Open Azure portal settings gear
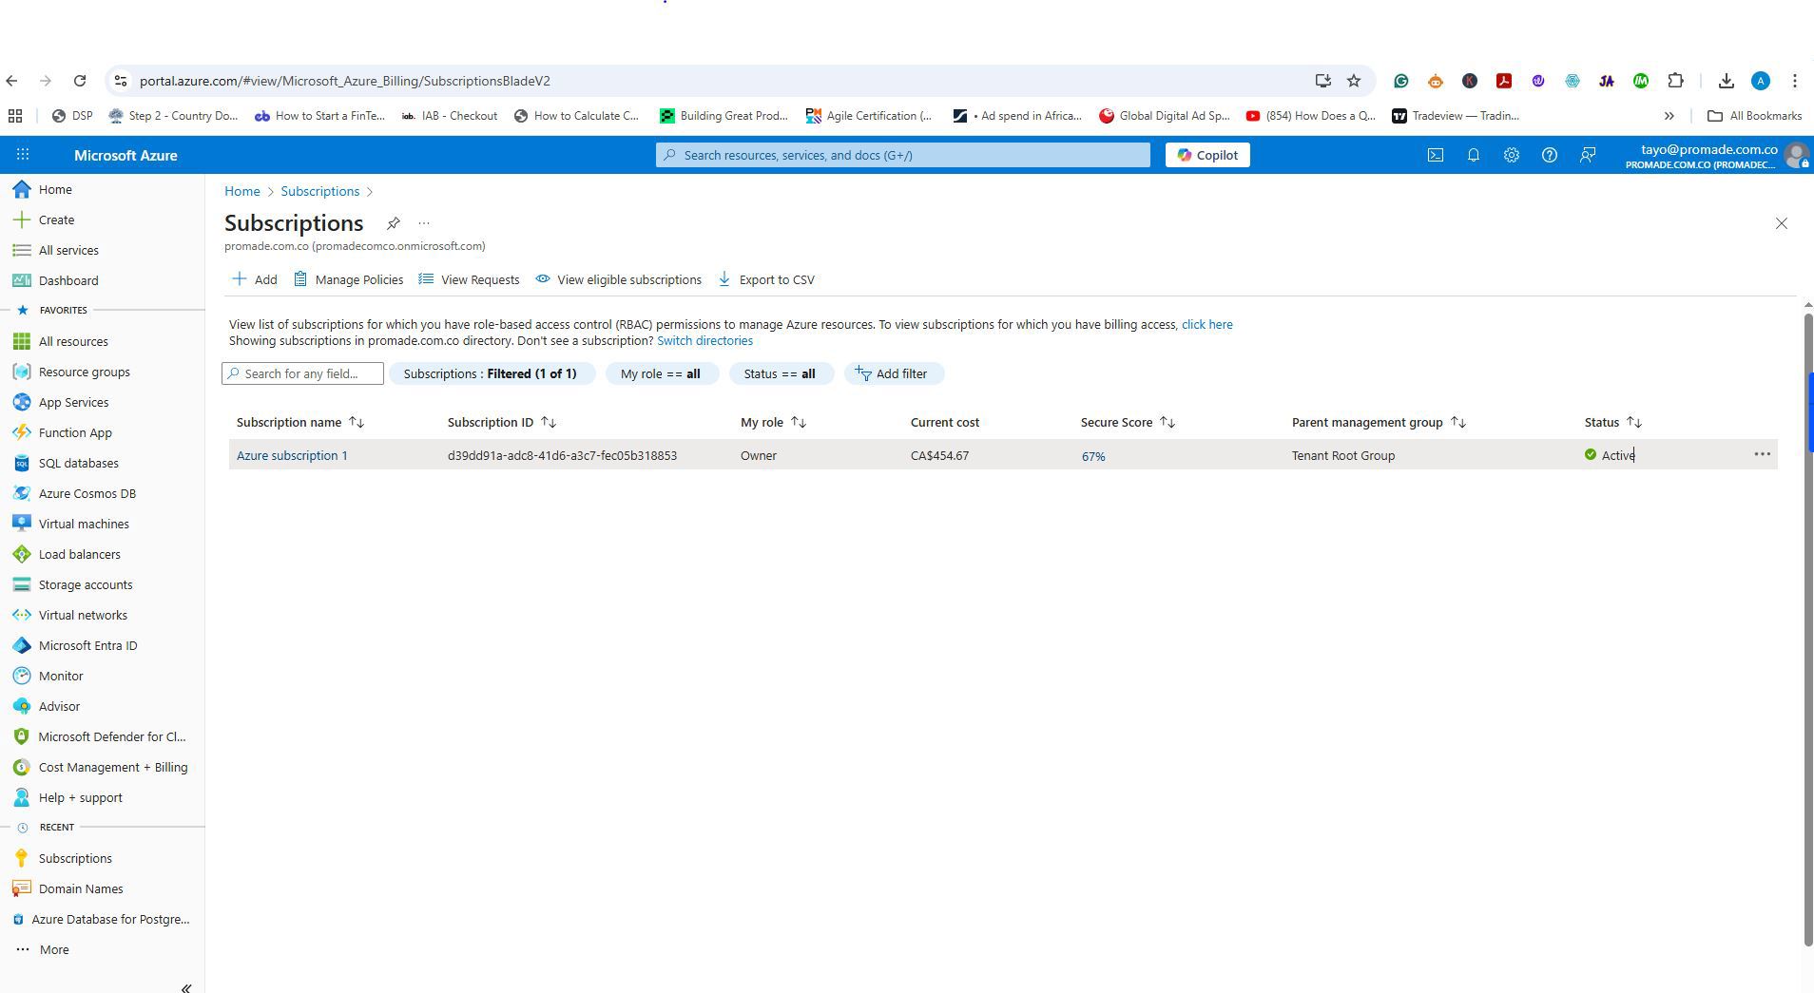 click(1511, 155)
